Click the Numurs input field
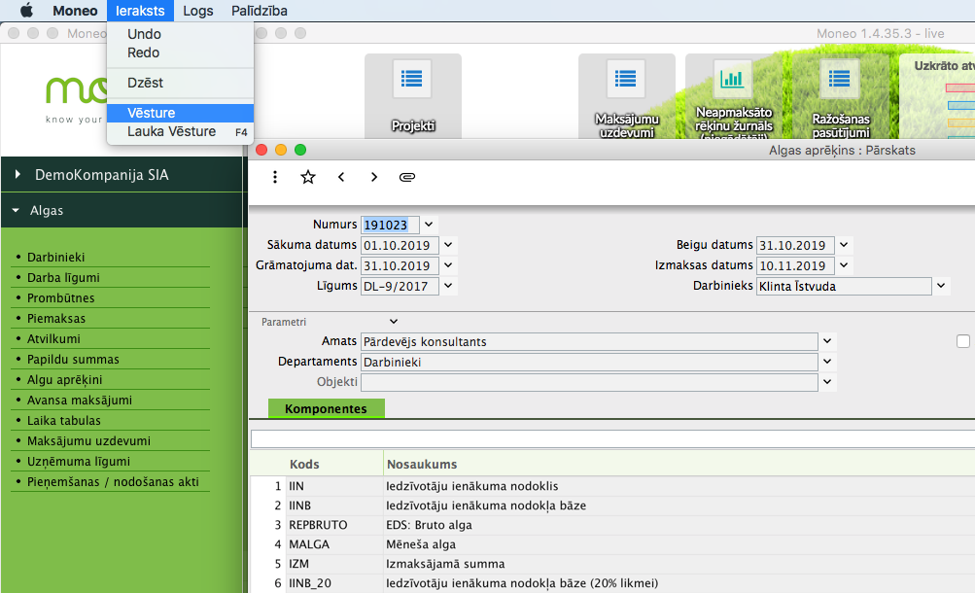The image size is (975, 593). 390,225
